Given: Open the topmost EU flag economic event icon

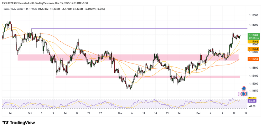Looking at the screenshot, I should coord(243,89).
